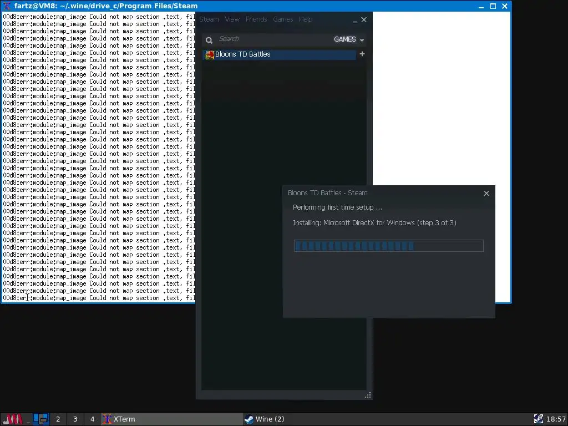Click the plus icon beside Bloons TD Battles
The image size is (568, 426).
click(x=362, y=54)
